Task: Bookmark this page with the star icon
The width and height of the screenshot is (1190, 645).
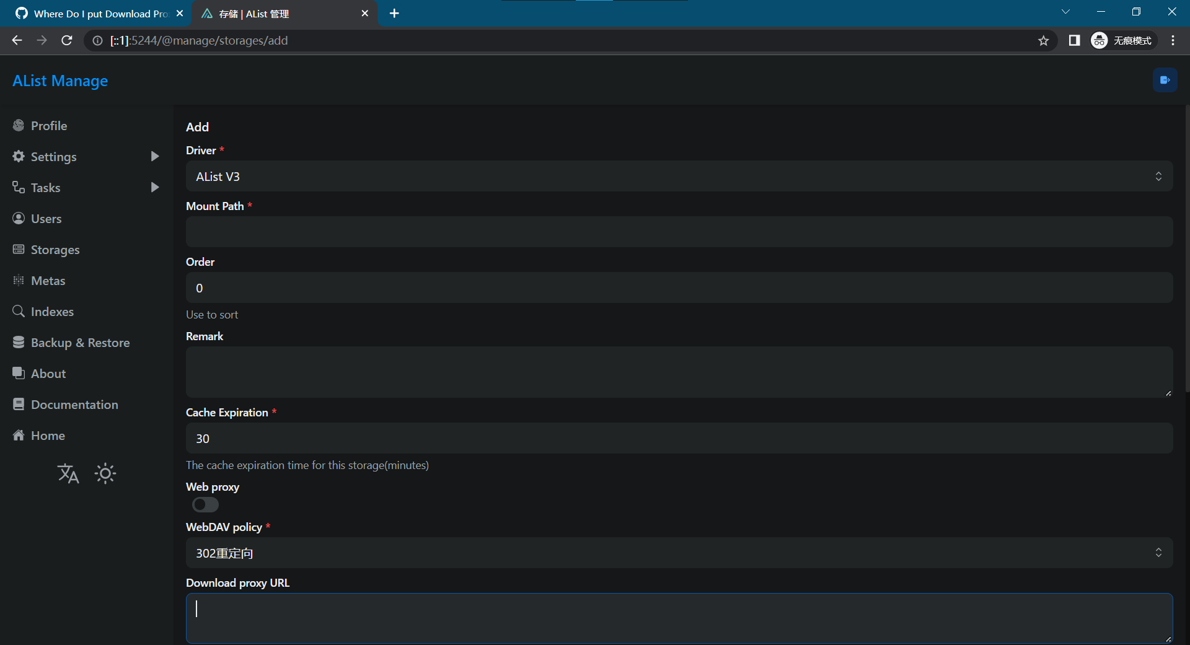Action: 1044,41
